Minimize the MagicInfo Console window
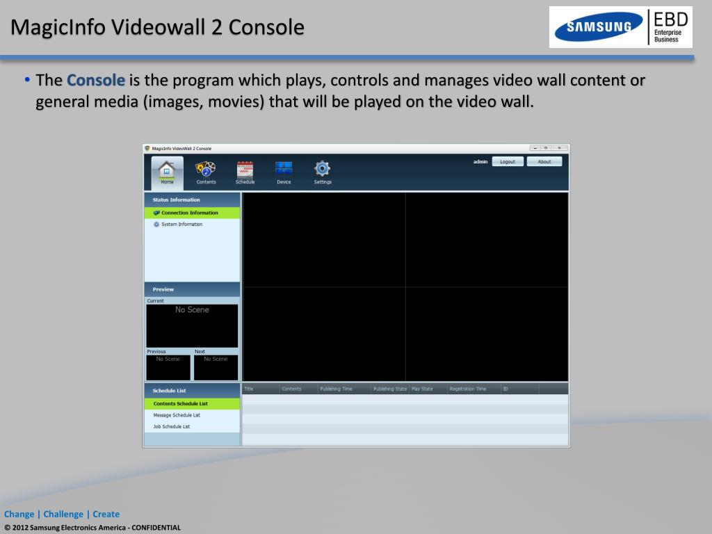The image size is (712, 534). (535, 148)
